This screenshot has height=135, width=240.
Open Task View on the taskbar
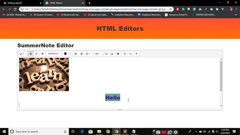73,132
